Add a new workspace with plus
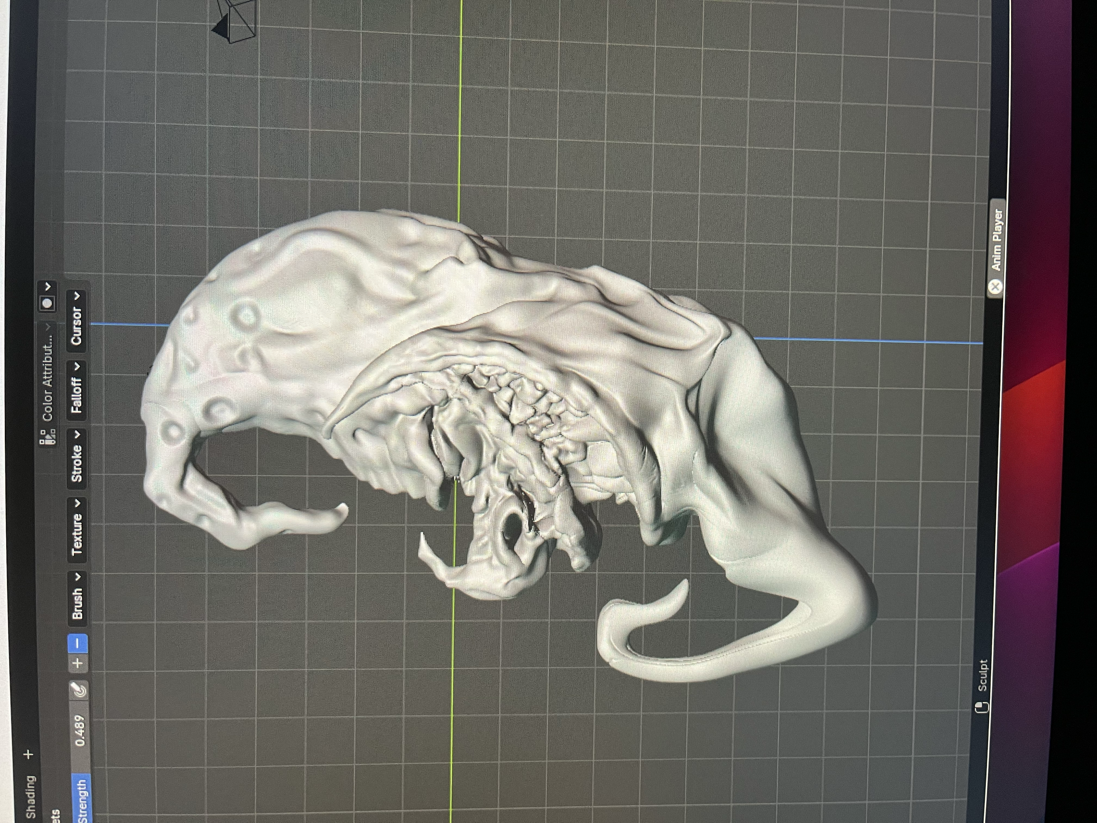Viewport: 1097px width, 823px height. click(29, 755)
